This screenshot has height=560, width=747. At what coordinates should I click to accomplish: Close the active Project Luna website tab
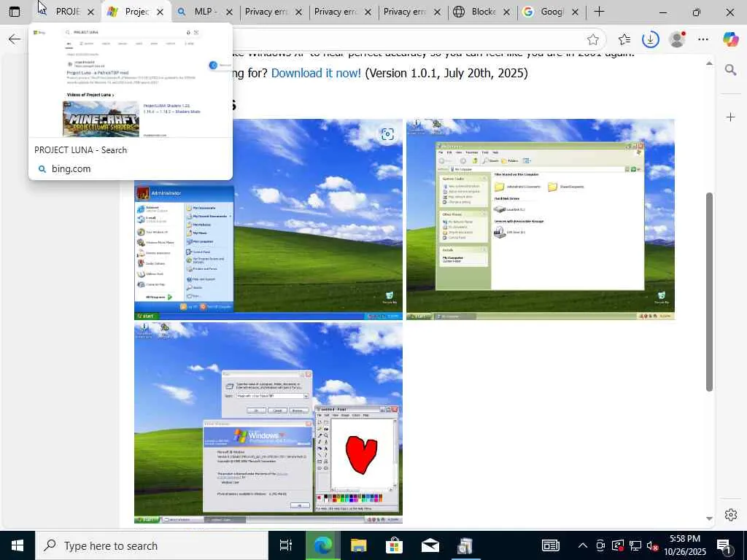pyautogui.click(x=160, y=12)
